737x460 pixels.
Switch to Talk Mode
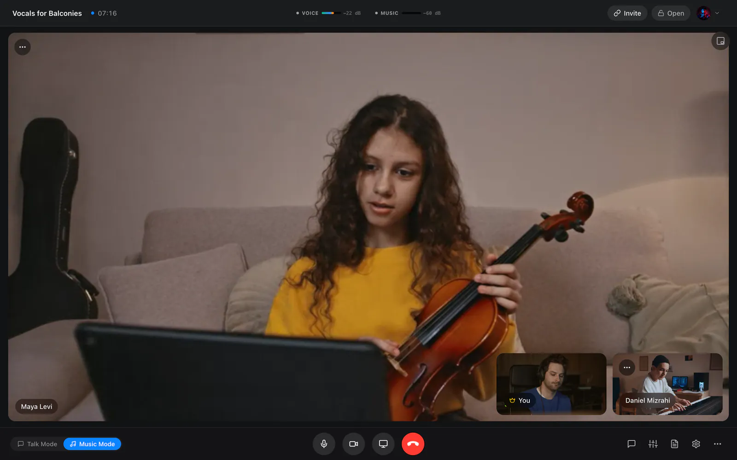coord(37,444)
